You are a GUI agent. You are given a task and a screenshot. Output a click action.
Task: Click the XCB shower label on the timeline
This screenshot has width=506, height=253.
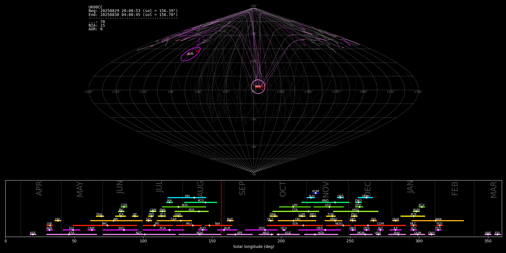(414, 214)
